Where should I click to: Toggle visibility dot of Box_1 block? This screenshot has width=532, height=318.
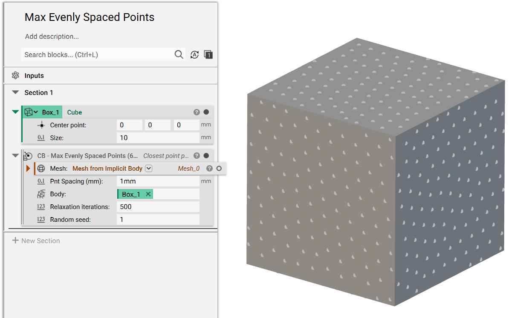(x=206, y=112)
